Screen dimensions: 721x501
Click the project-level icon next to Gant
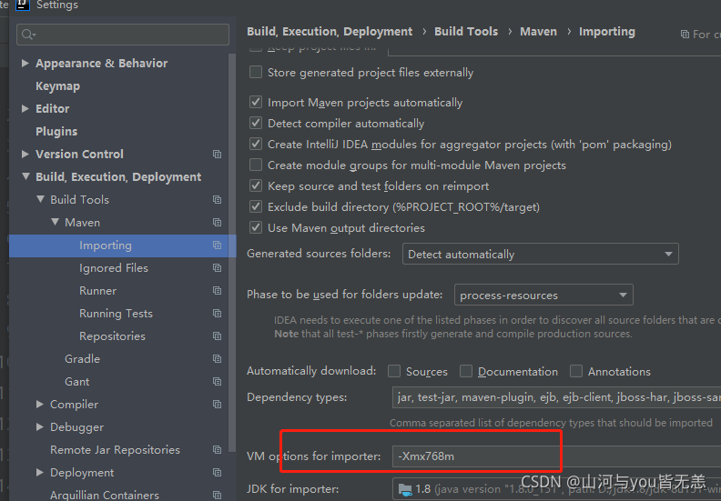217,382
